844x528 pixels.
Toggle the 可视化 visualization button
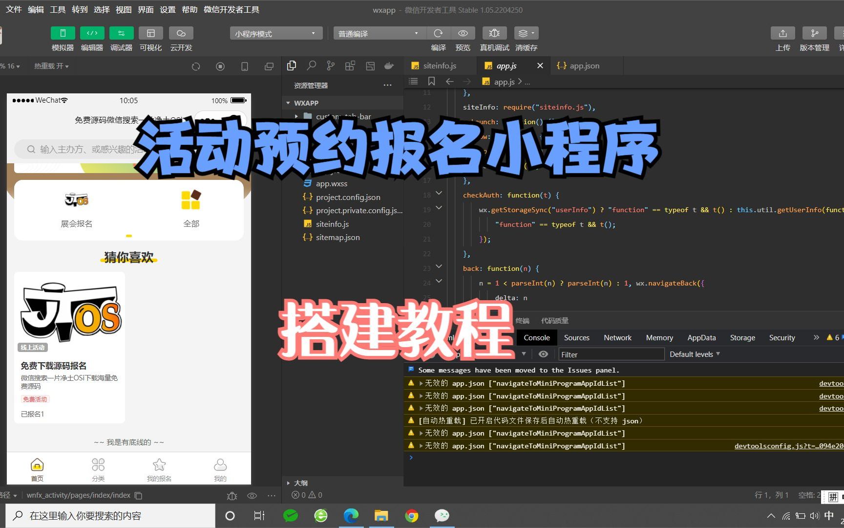(x=150, y=33)
